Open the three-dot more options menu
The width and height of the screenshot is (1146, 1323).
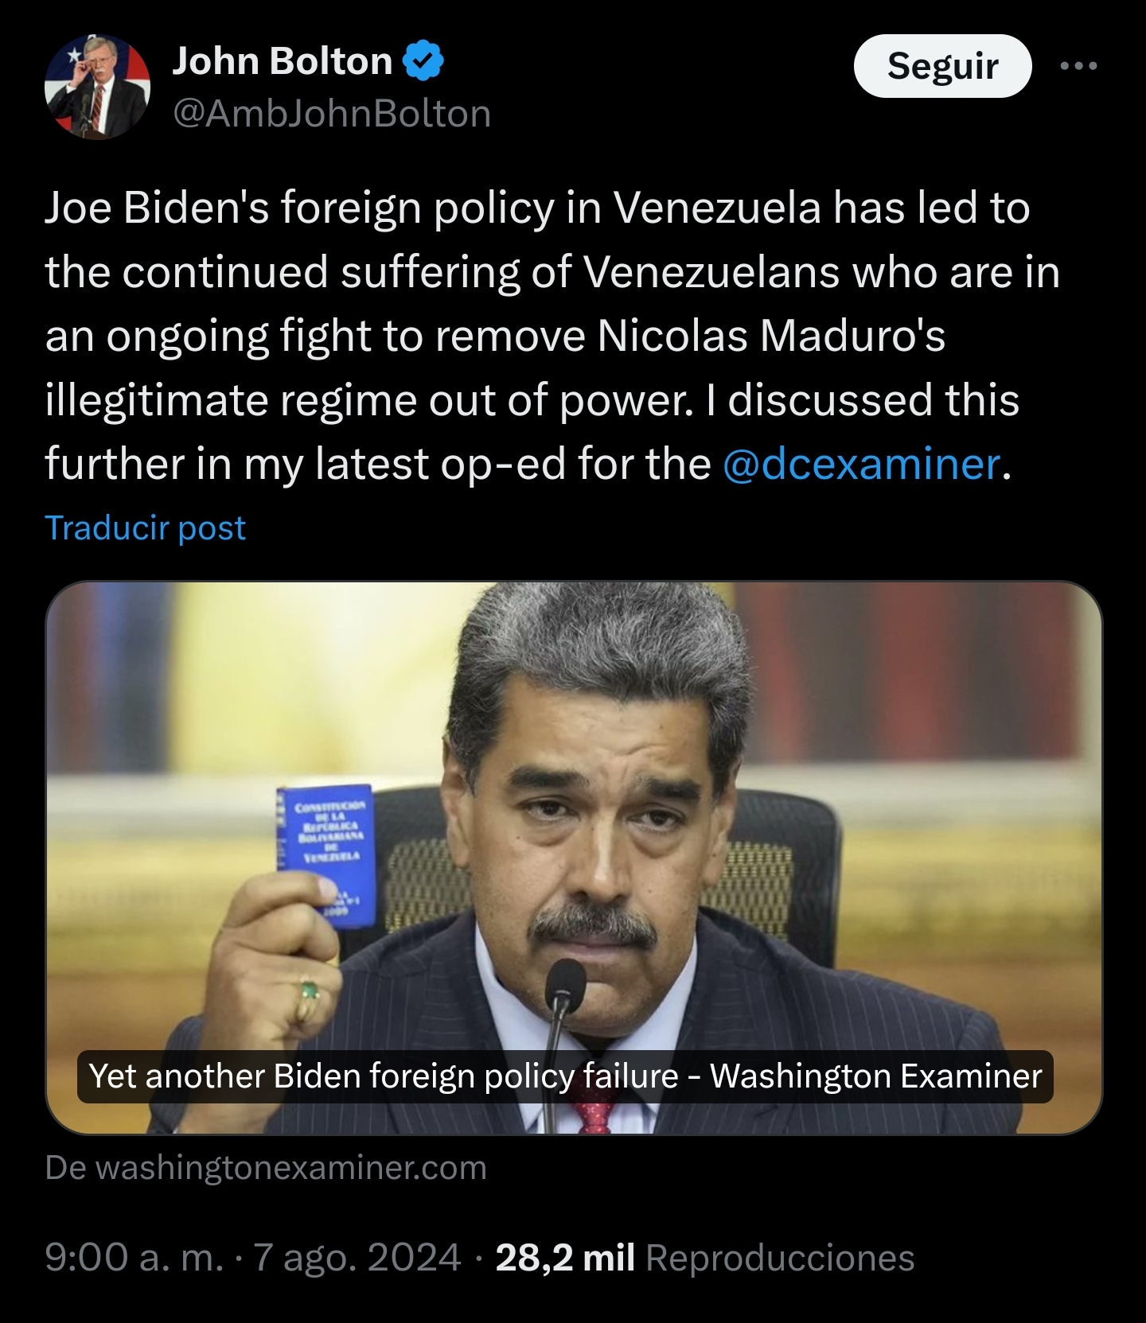point(1079,66)
